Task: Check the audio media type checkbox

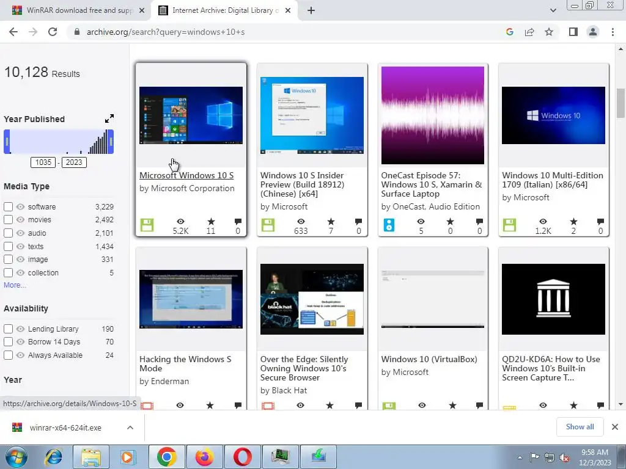Action: 8,233
